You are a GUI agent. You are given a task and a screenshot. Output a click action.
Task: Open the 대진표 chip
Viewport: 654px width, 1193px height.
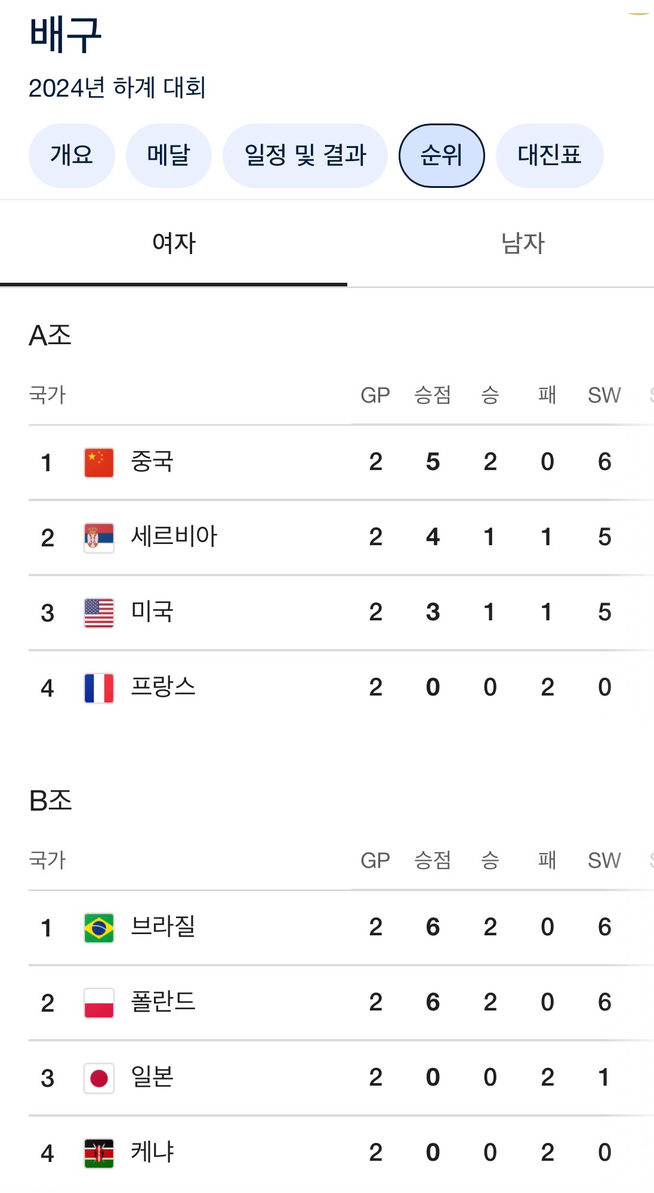pyautogui.click(x=549, y=156)
